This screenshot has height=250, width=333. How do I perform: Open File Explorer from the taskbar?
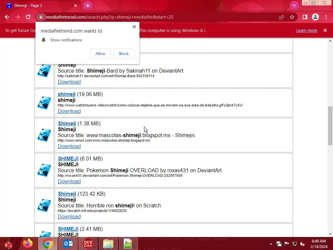[108, 243]
